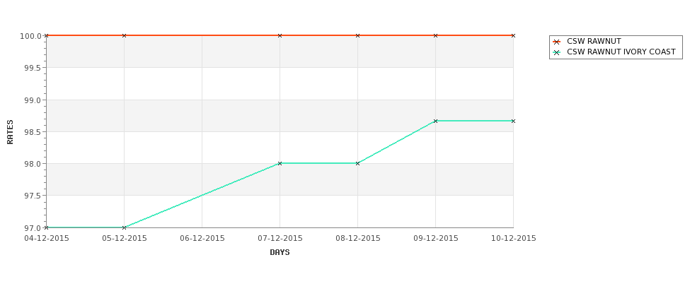The image size is (690, 303).
Task: Click CSW RAWNUT marker on 08-12-2015
Action: coord(358,35)
